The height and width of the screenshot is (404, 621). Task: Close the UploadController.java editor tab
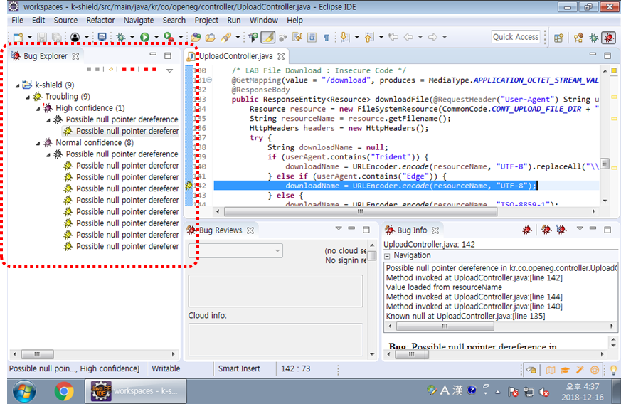(281, 56)
